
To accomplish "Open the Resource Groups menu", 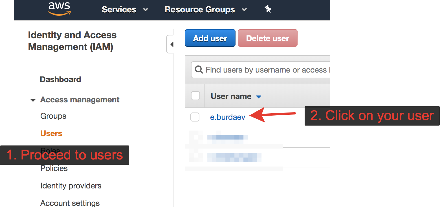I will tap(206, 10).
